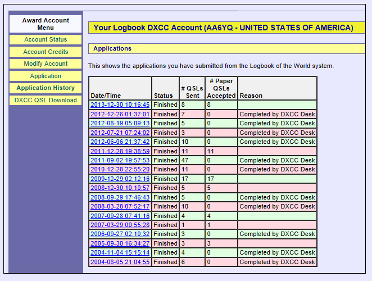This screenshot has height=281, width=372.
Task: Select application 2009-12-29 02:12:16
Action: click(120, 179)
